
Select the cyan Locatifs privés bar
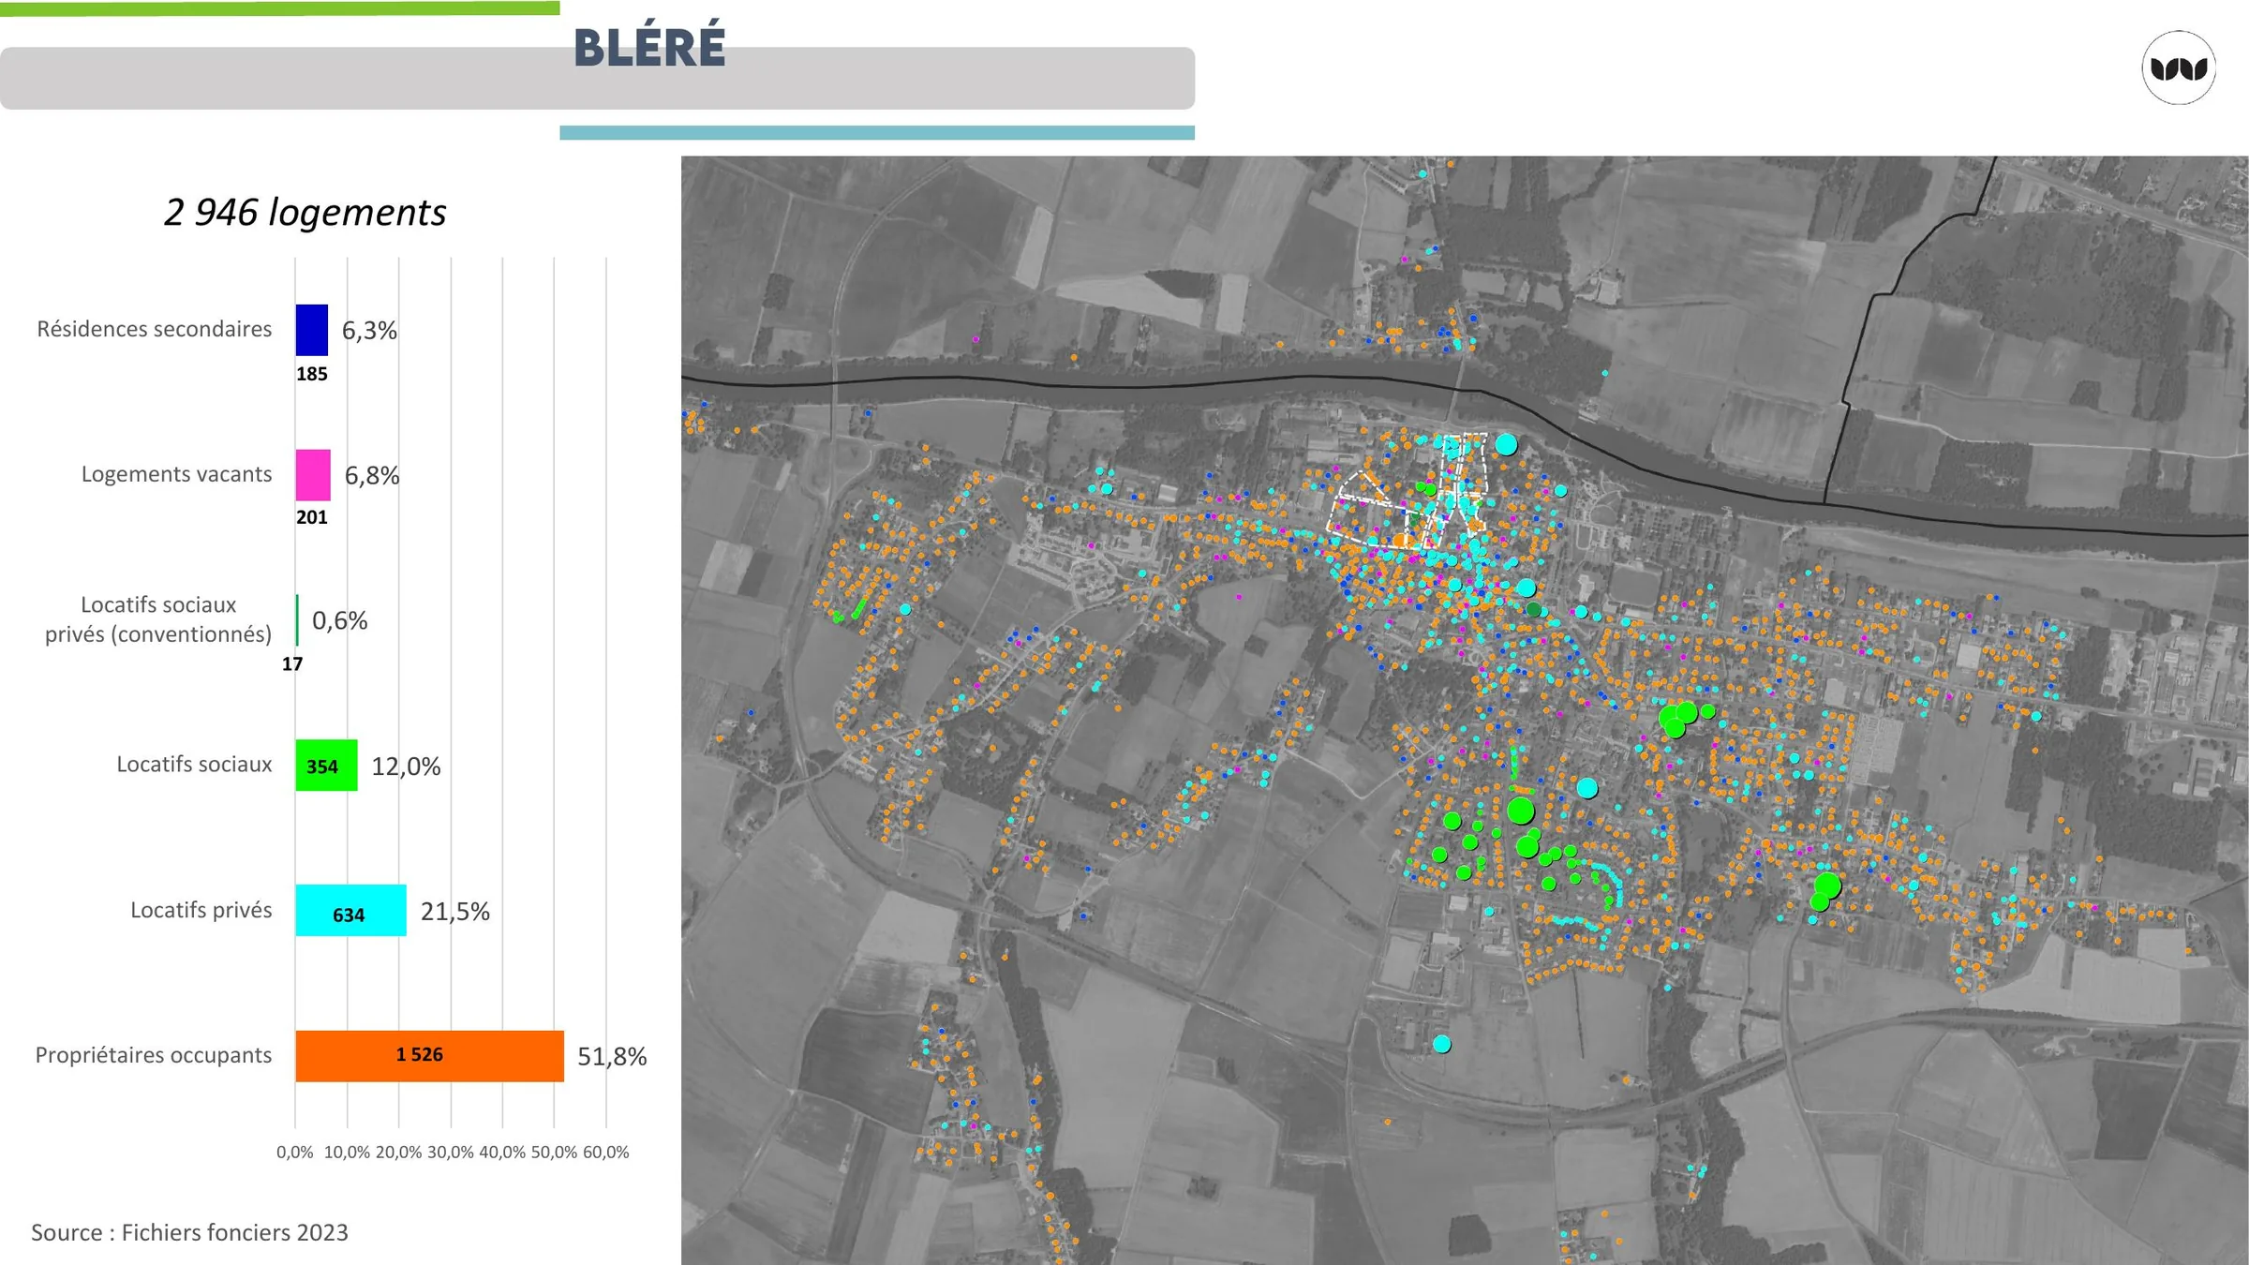point(351,911)
